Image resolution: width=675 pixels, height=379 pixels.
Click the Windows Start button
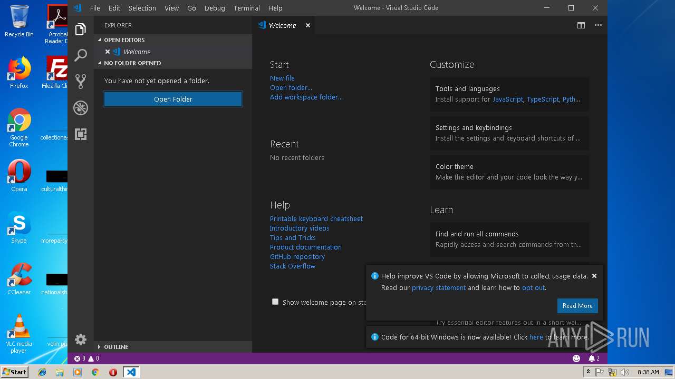click(x=15, y=372)
